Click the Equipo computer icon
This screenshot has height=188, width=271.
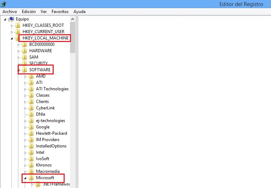click(x=12, y=19)
